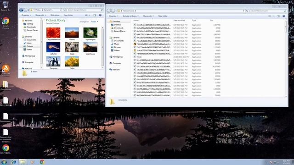Change view icon in Ransomware window toolbar
The image size is (294, 165).
270,16
